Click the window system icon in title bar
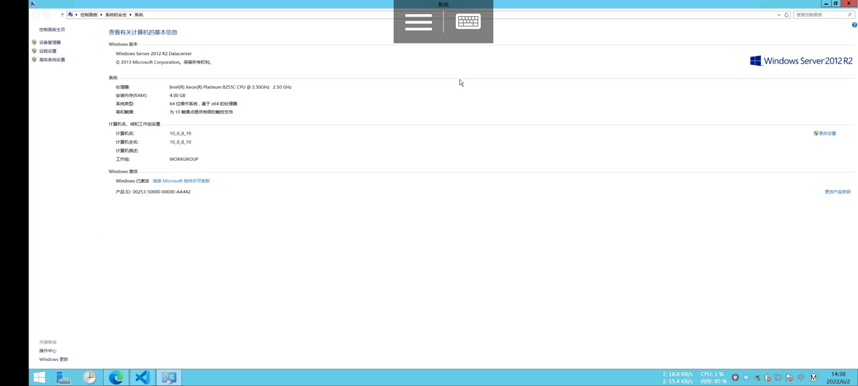The image size is (858, 386). [x=33, y=4]
